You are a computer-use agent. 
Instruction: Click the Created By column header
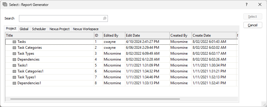pos(181,35)
